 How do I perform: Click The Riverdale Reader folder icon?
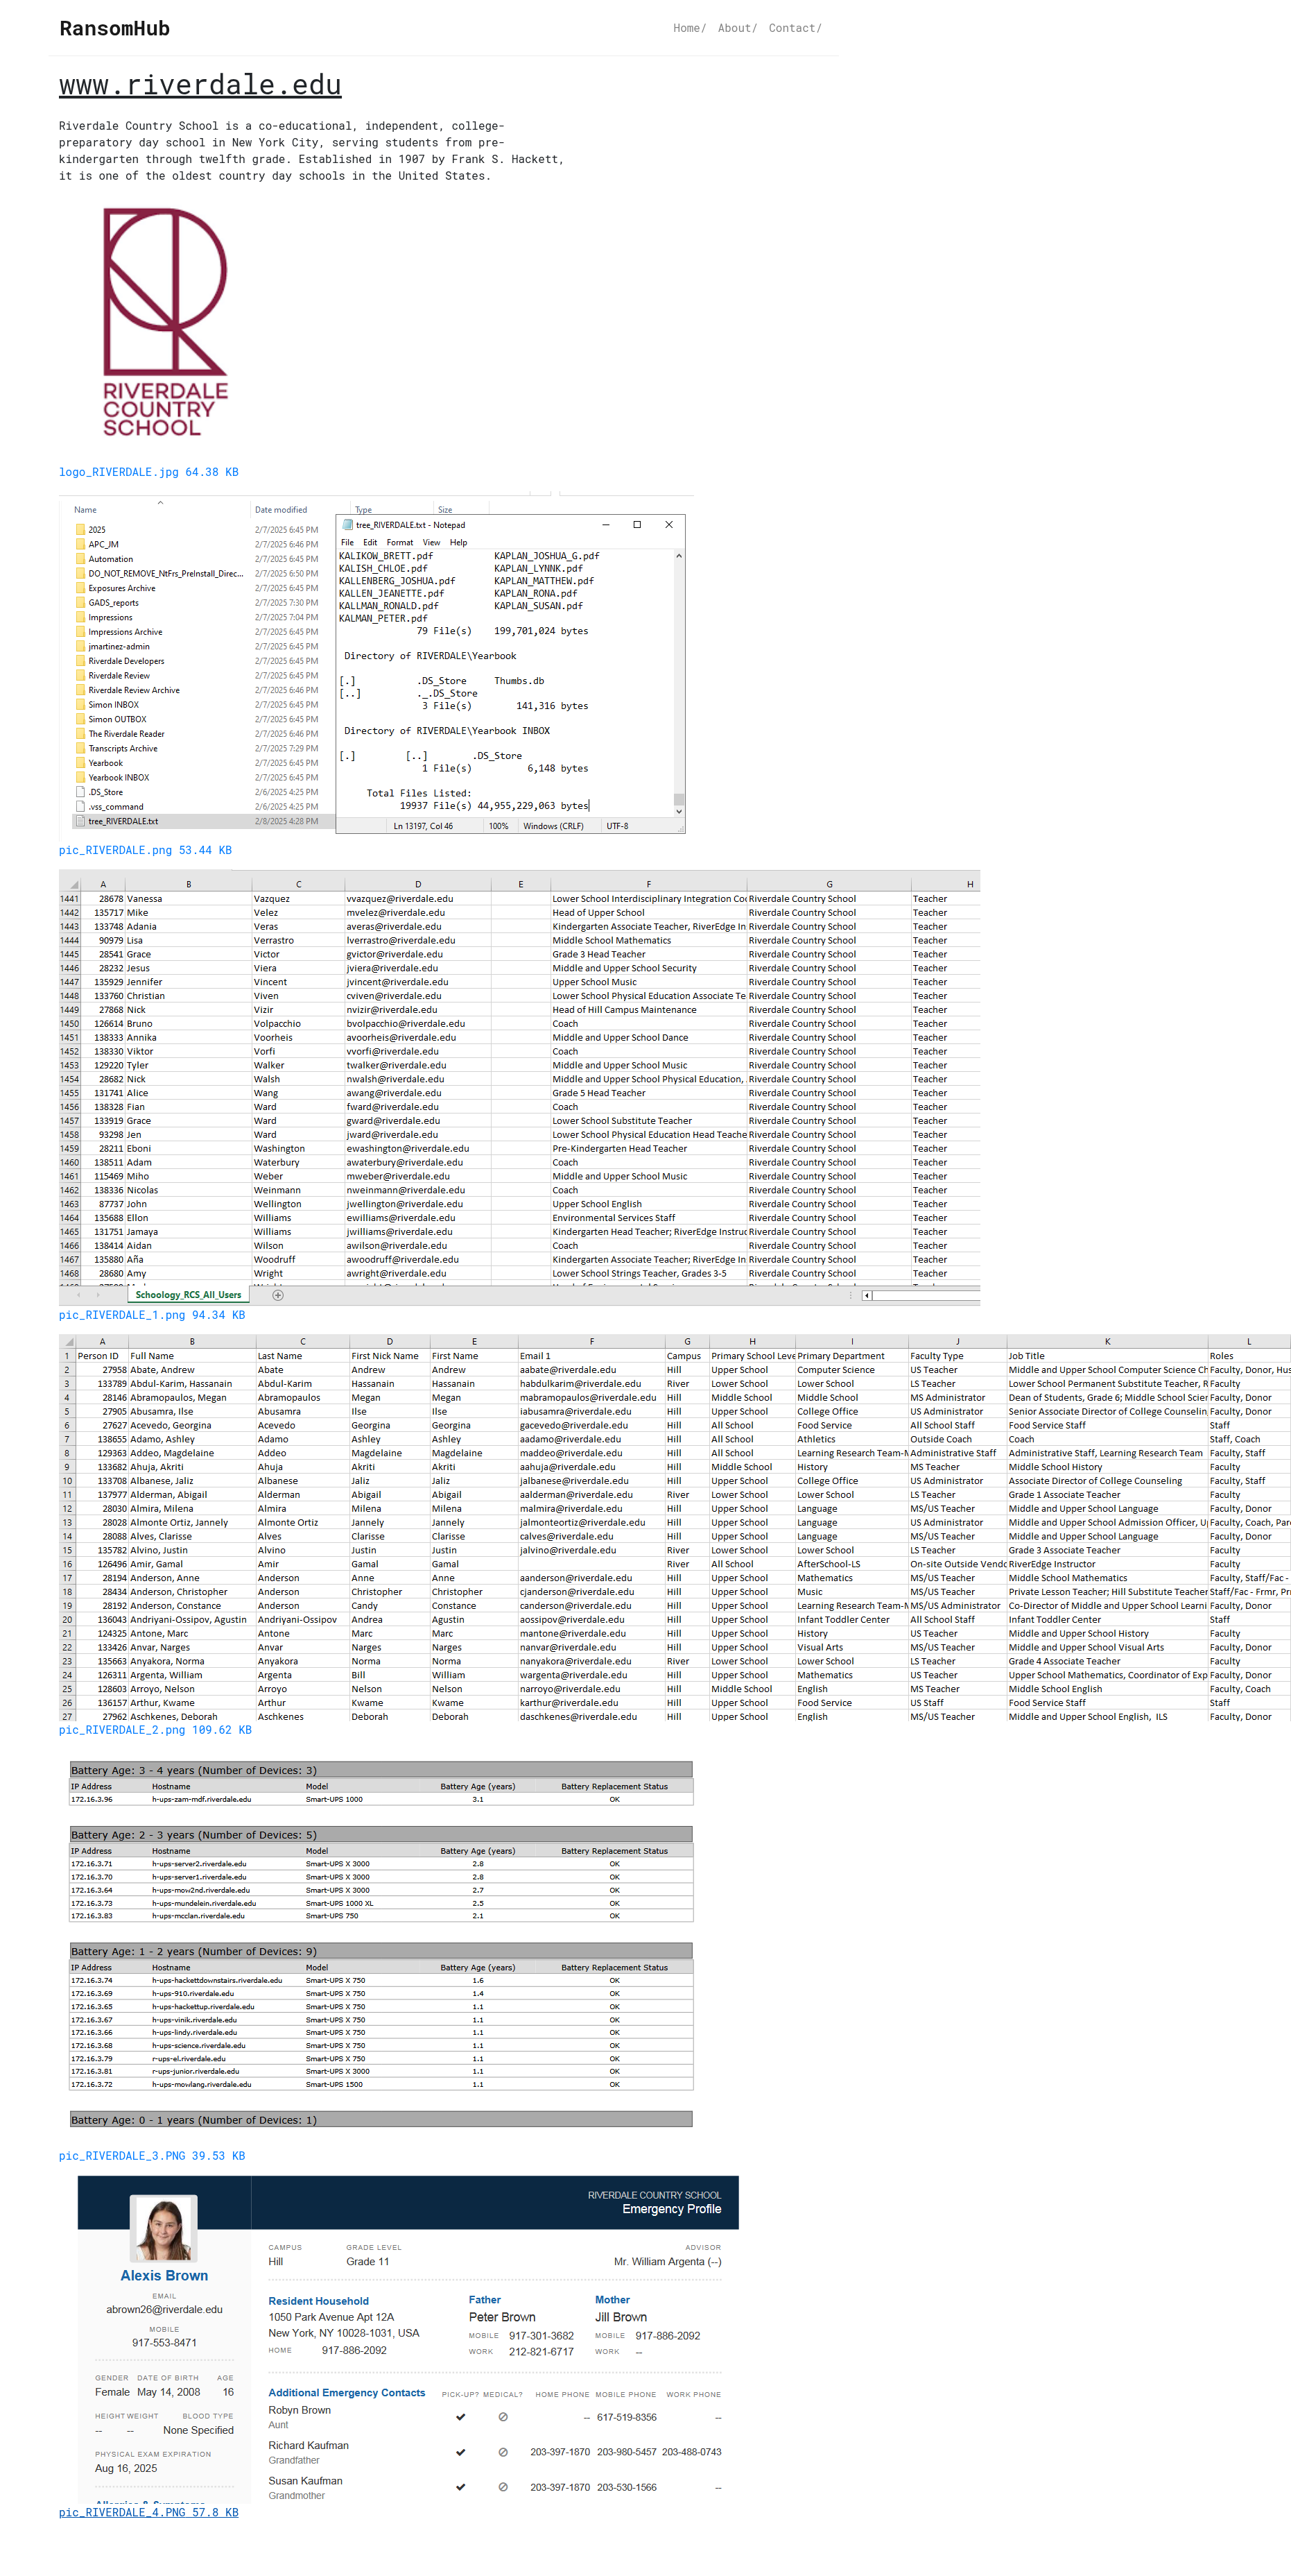pyautogui.click(x=80, y=734)
